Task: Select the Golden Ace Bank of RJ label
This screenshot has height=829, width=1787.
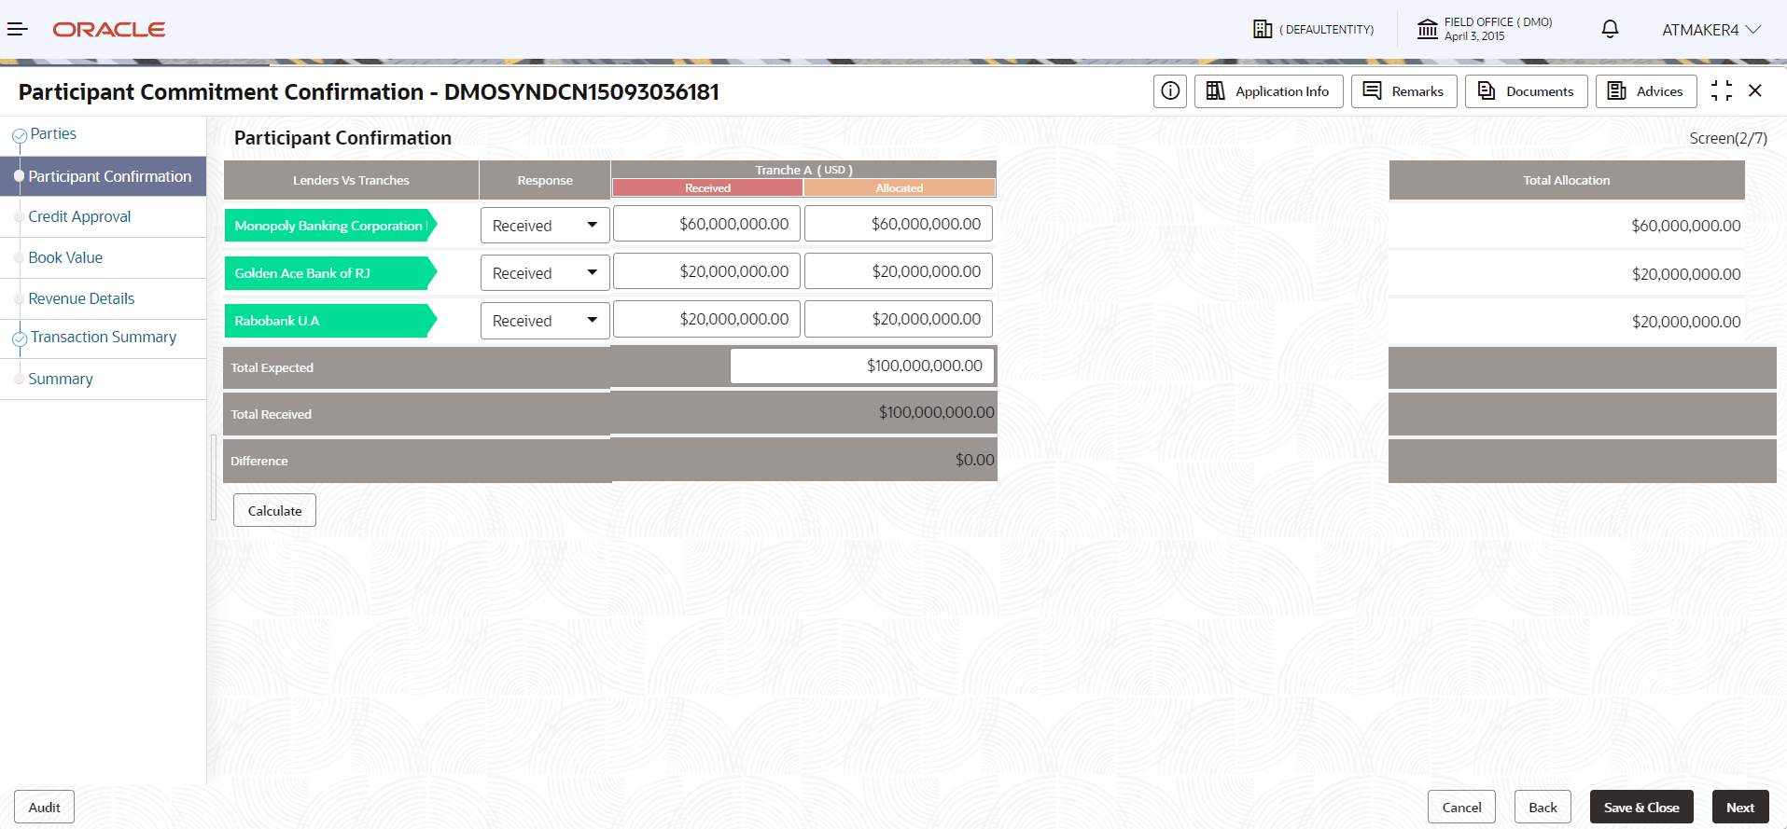Action: (x=330, y=273)
